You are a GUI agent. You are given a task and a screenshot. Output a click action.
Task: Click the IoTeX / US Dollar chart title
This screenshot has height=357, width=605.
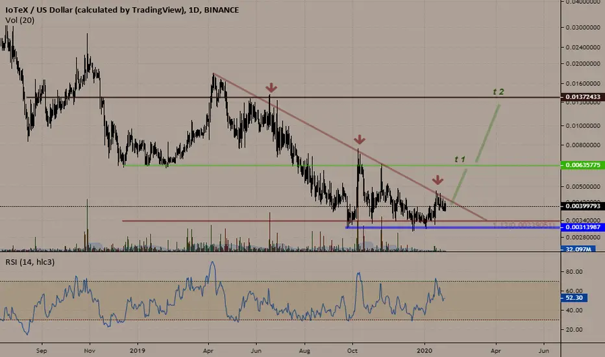tap(122, 10)
